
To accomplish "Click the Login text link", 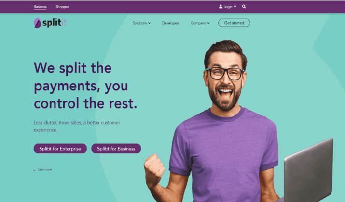I will point(228,7).
